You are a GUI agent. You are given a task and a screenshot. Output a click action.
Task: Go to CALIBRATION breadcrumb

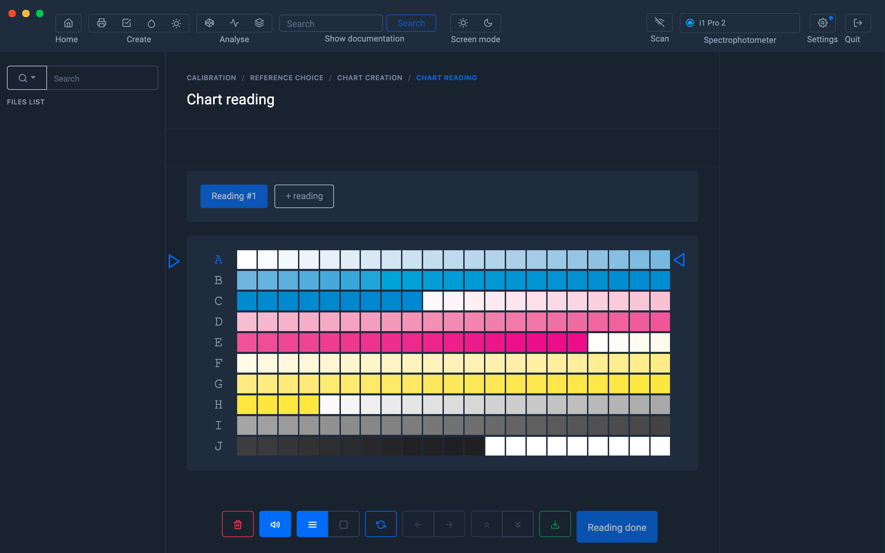pyautogui.click(x=211, y=78)
